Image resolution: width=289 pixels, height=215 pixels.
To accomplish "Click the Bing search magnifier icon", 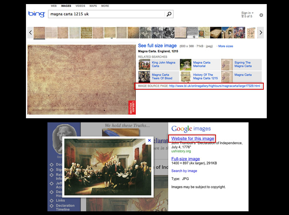I will click(169, 14).
